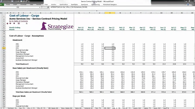Open the Formulas ribbon tab
The height and width of the screenshot is (109, 195).
[x=23, y=5]
